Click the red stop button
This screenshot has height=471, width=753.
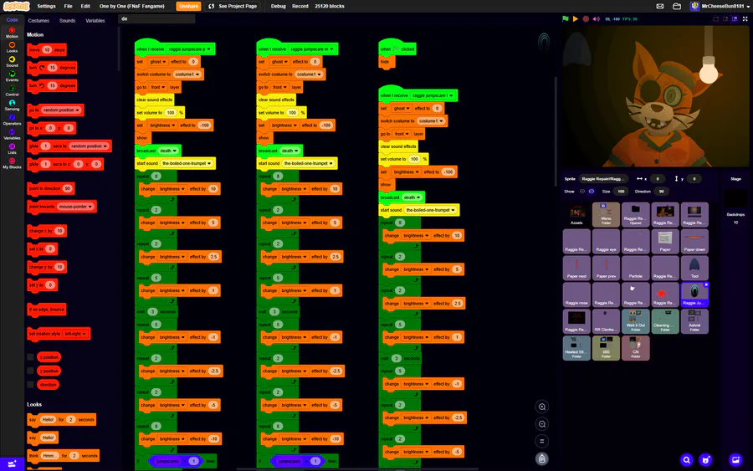[x=586, y=18]
